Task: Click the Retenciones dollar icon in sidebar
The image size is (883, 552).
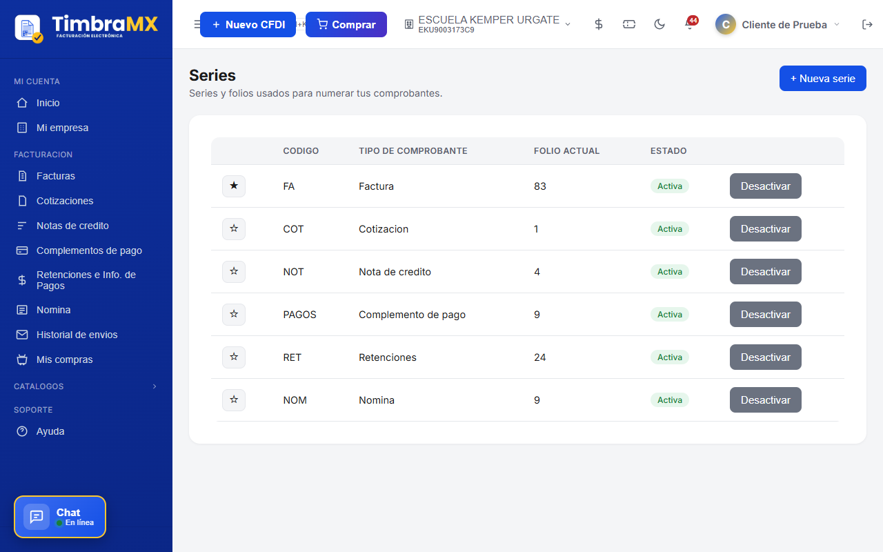Action: [22, 280]
